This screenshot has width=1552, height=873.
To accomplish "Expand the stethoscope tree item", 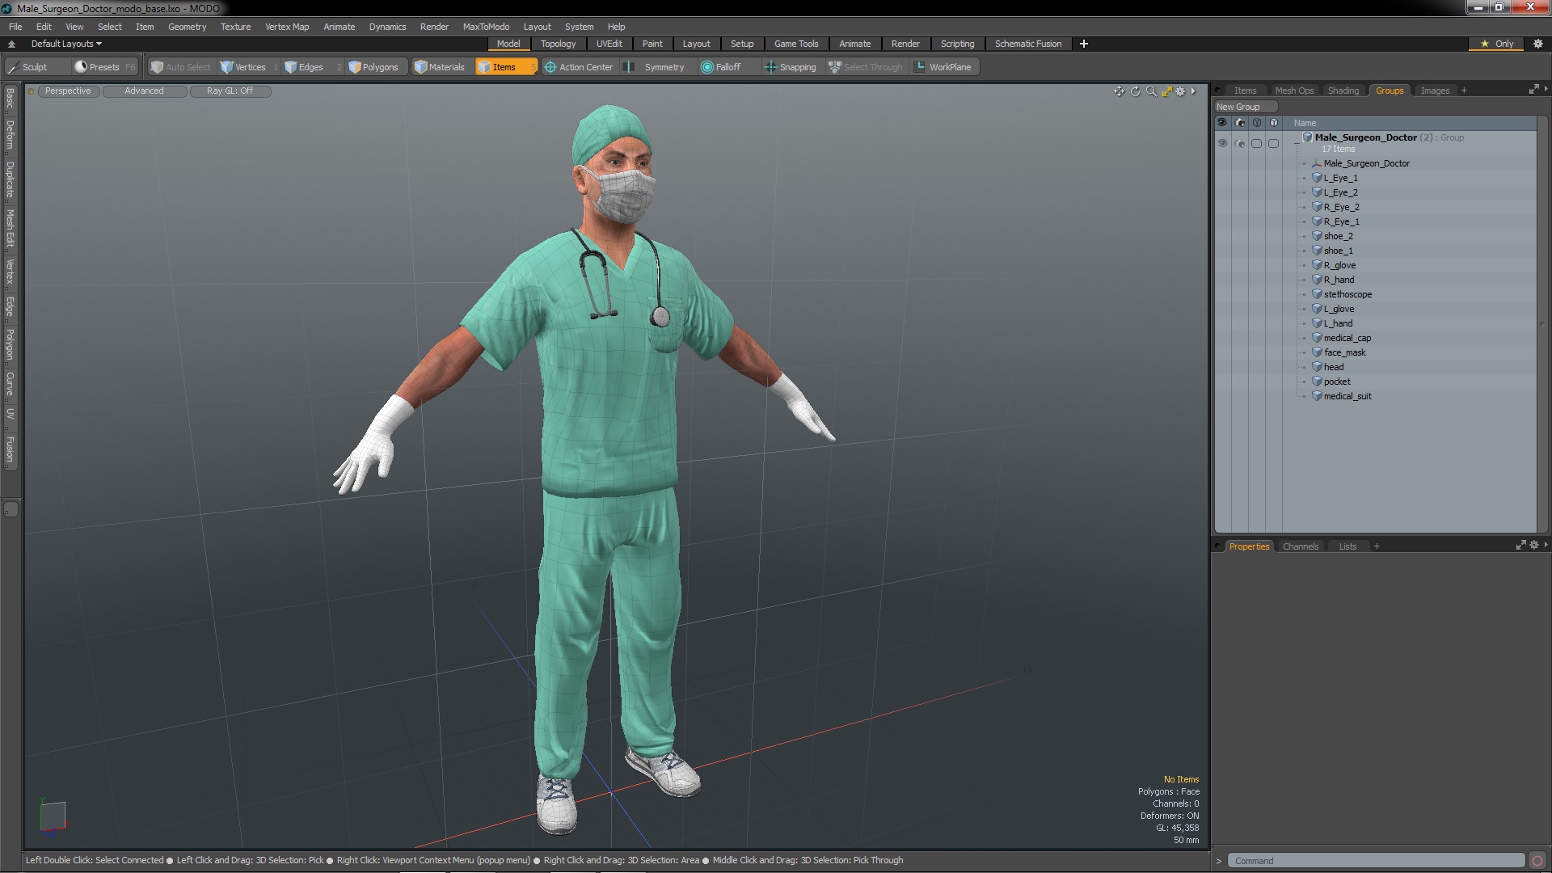I will (x=1304, y=294).
